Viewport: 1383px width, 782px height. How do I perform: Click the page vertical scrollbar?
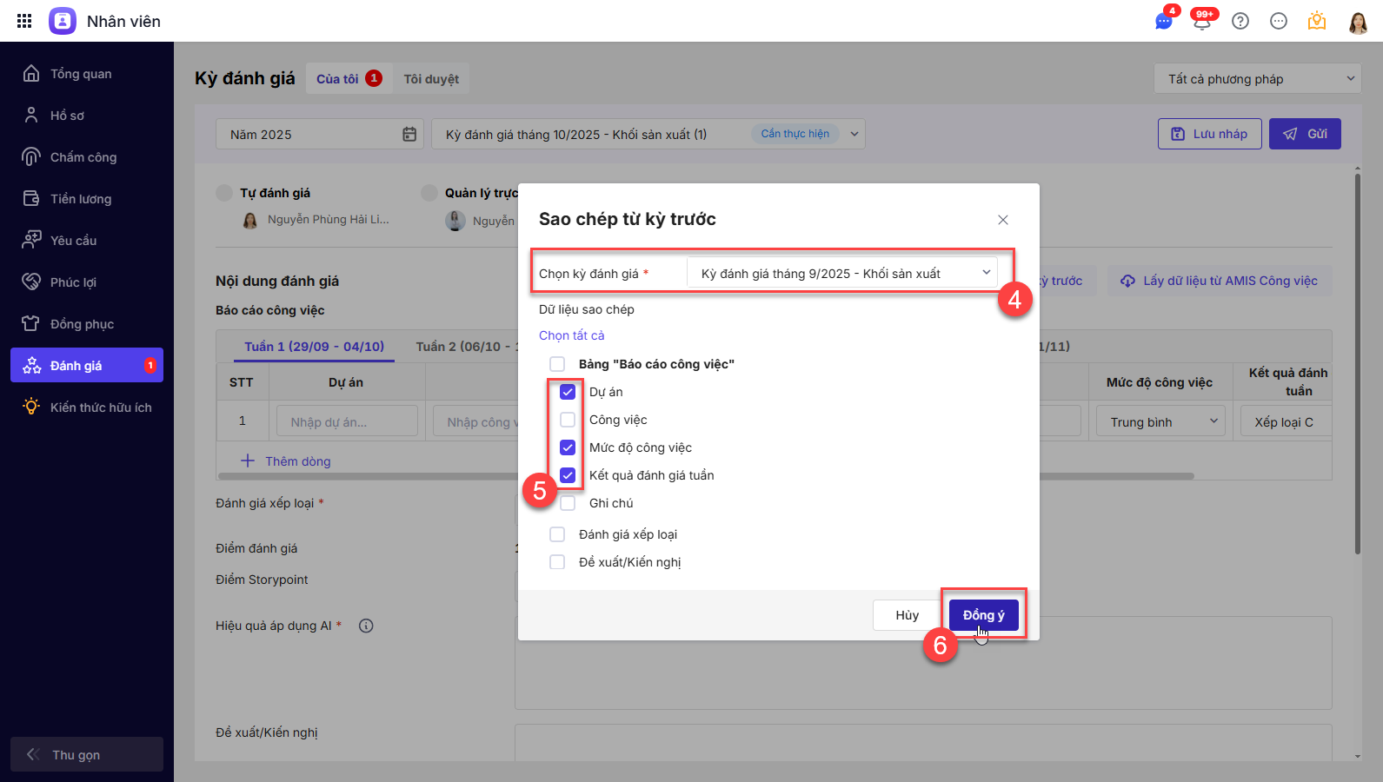coord(1358,365)
